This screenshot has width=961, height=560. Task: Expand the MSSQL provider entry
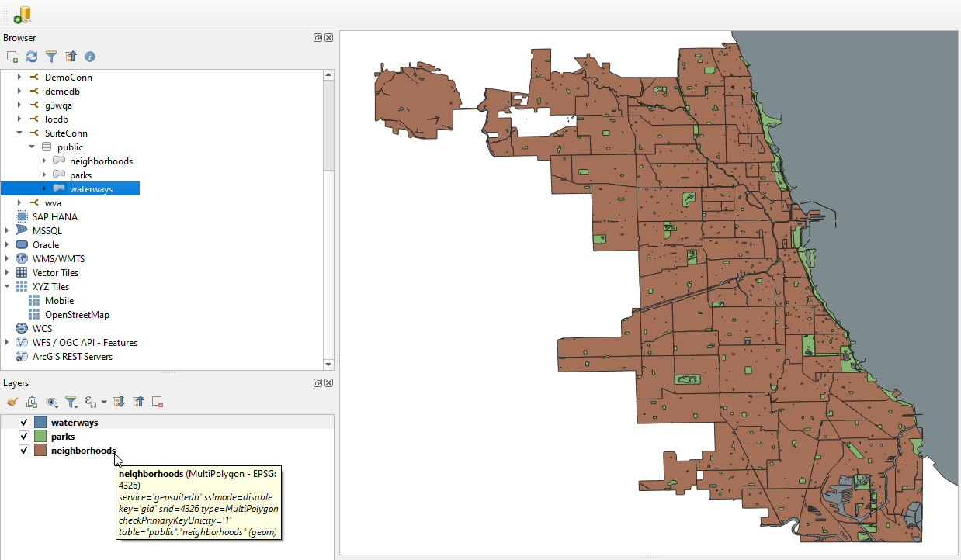pyautogui.click(x=6, y=230)
